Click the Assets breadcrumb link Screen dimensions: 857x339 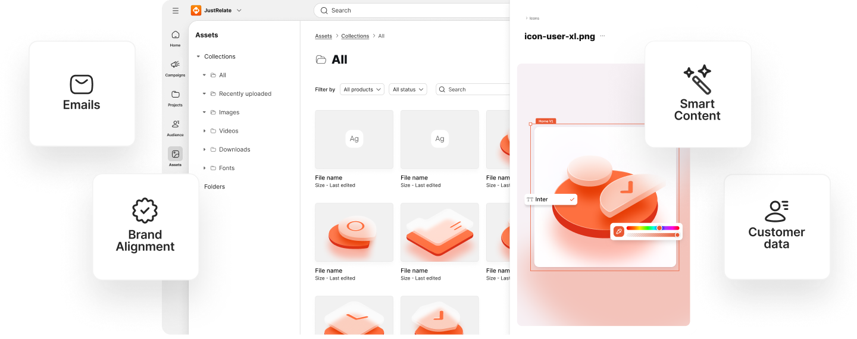323,36
